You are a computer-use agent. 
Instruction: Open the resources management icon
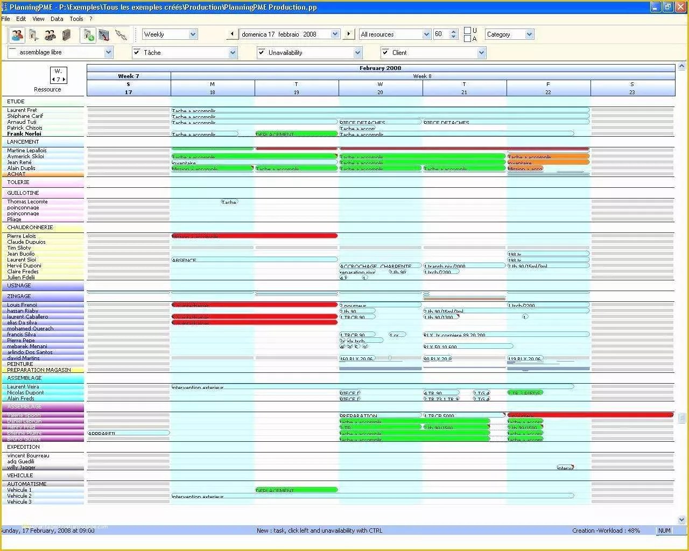pos(16,34)
